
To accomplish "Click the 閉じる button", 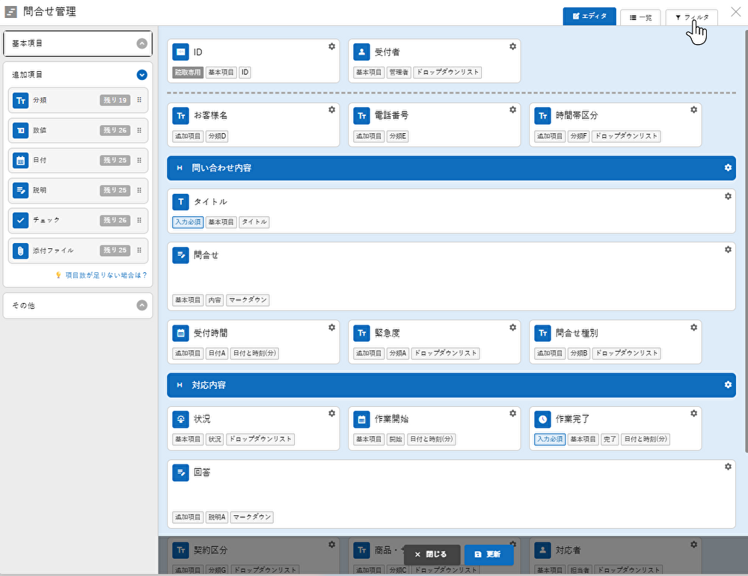I will pyautogui.click(x=432, y=554).
